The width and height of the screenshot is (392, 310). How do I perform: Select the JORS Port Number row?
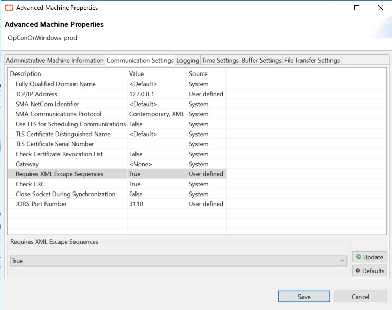[x=117, y=204]
